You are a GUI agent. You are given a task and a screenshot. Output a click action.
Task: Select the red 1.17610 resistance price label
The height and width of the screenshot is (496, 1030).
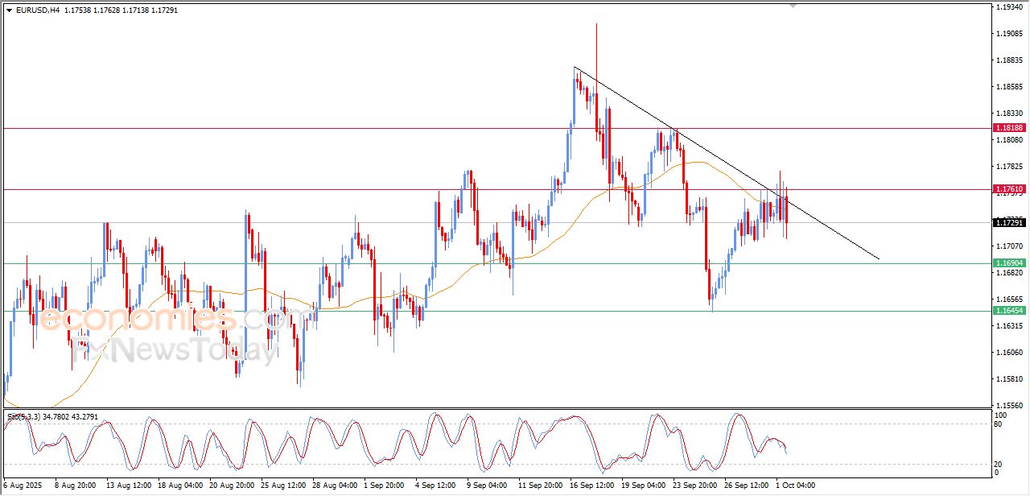[1008, 189]
